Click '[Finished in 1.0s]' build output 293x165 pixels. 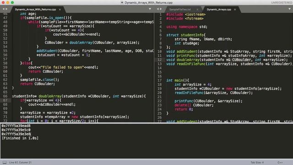pyautogui.click(x=20, y=138)
